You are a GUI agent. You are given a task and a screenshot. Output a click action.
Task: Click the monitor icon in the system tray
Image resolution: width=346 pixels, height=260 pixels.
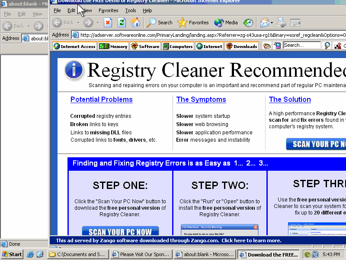click(x=315, y=254)
